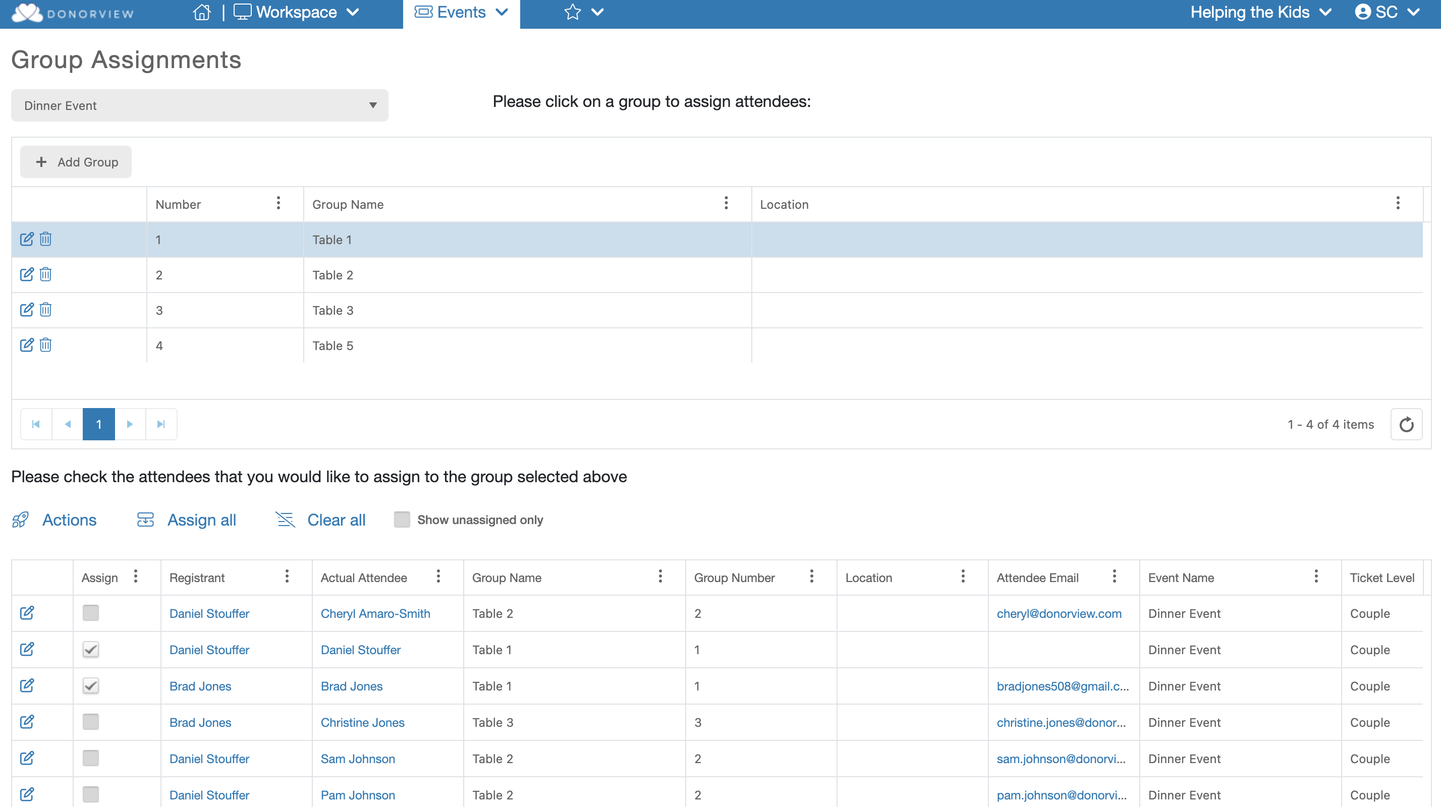The image size is (1441, 807).
Task: Delete the Table 3 group with trash icon
Action: (x=46, y=310)
